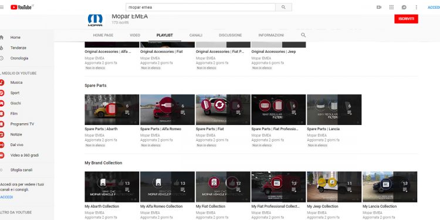
Task: Click the 'My Brand Collection' section heading
Action: (103, 163)
